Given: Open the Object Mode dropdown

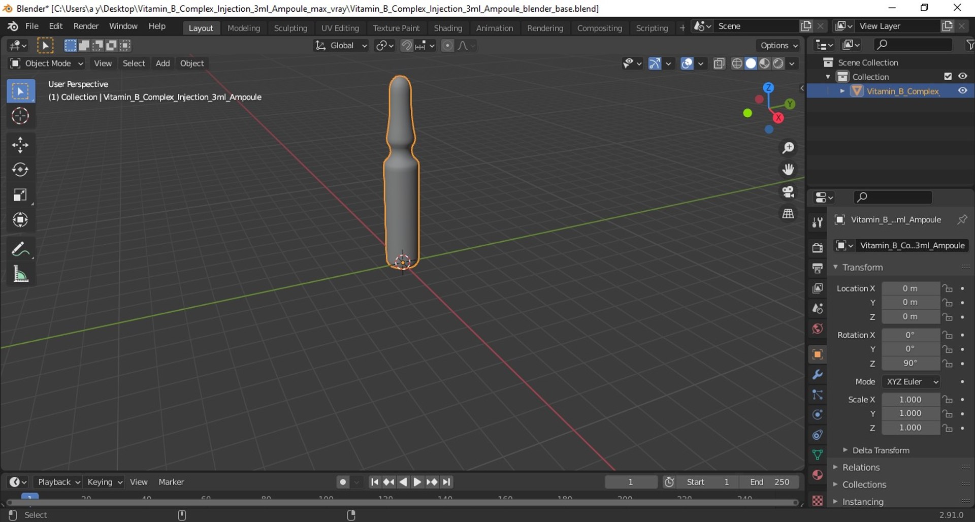Looking at the screenshot, I should point(46,63).
